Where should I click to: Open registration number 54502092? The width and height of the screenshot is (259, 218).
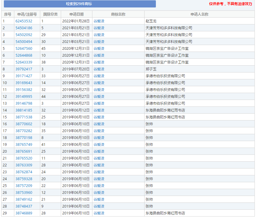(x=24, y=35)
